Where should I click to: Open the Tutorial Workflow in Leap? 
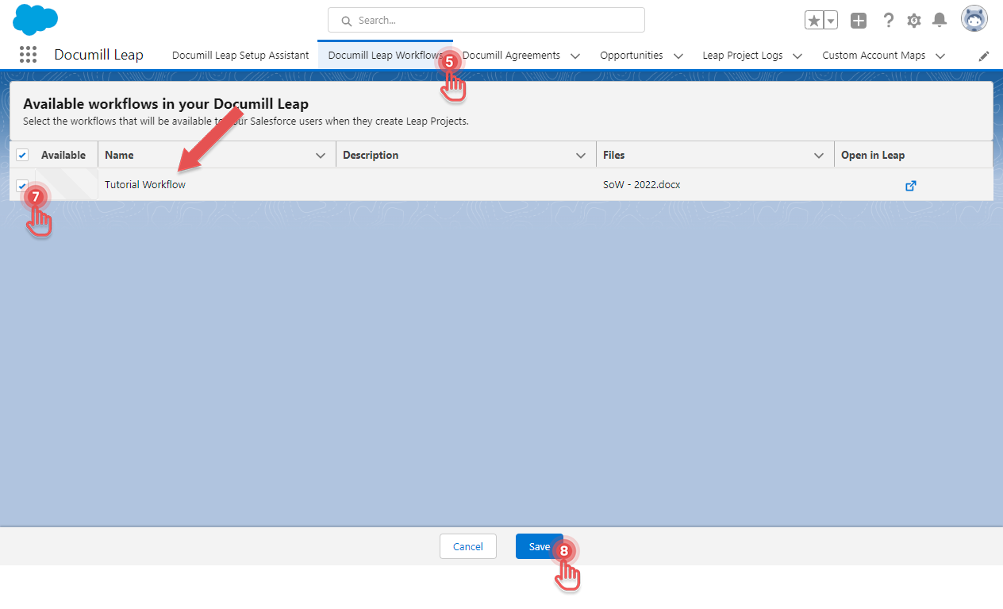click(910, 185)
